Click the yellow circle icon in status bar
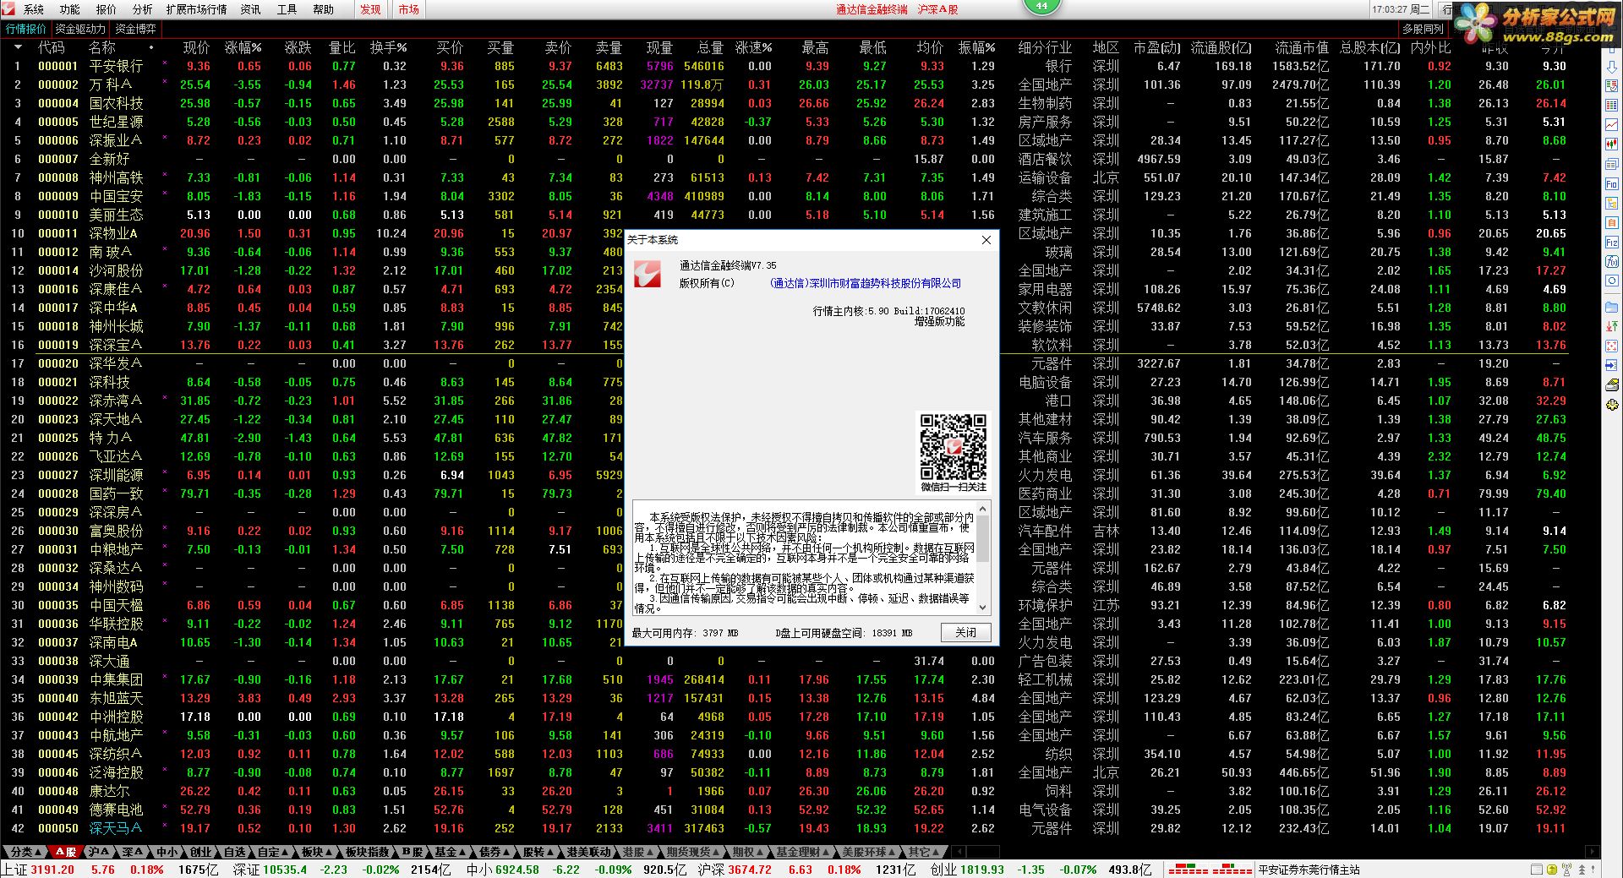The height and width of the screenshot is (878, 1623). [1553, 870]
